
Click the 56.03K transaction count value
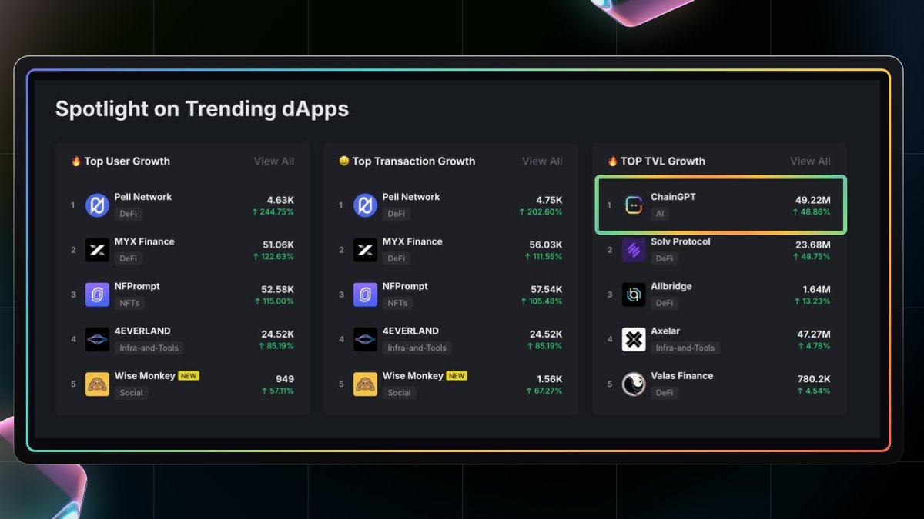[x=546, y=245]
